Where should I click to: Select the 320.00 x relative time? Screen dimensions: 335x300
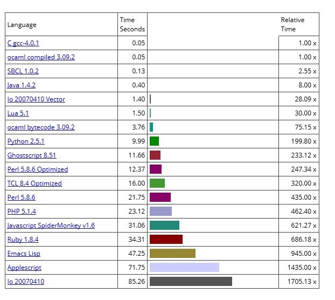(304, 183)
